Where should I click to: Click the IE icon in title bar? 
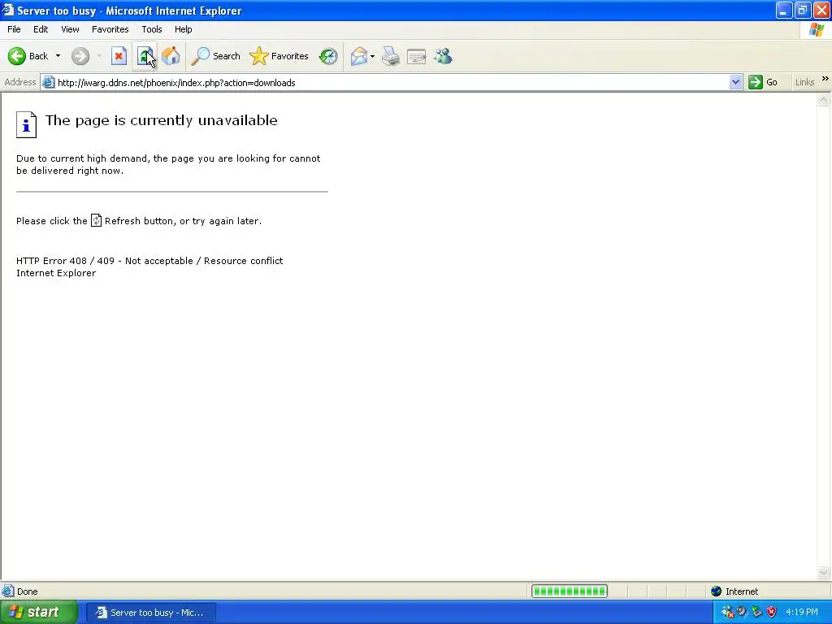point(8,10)
